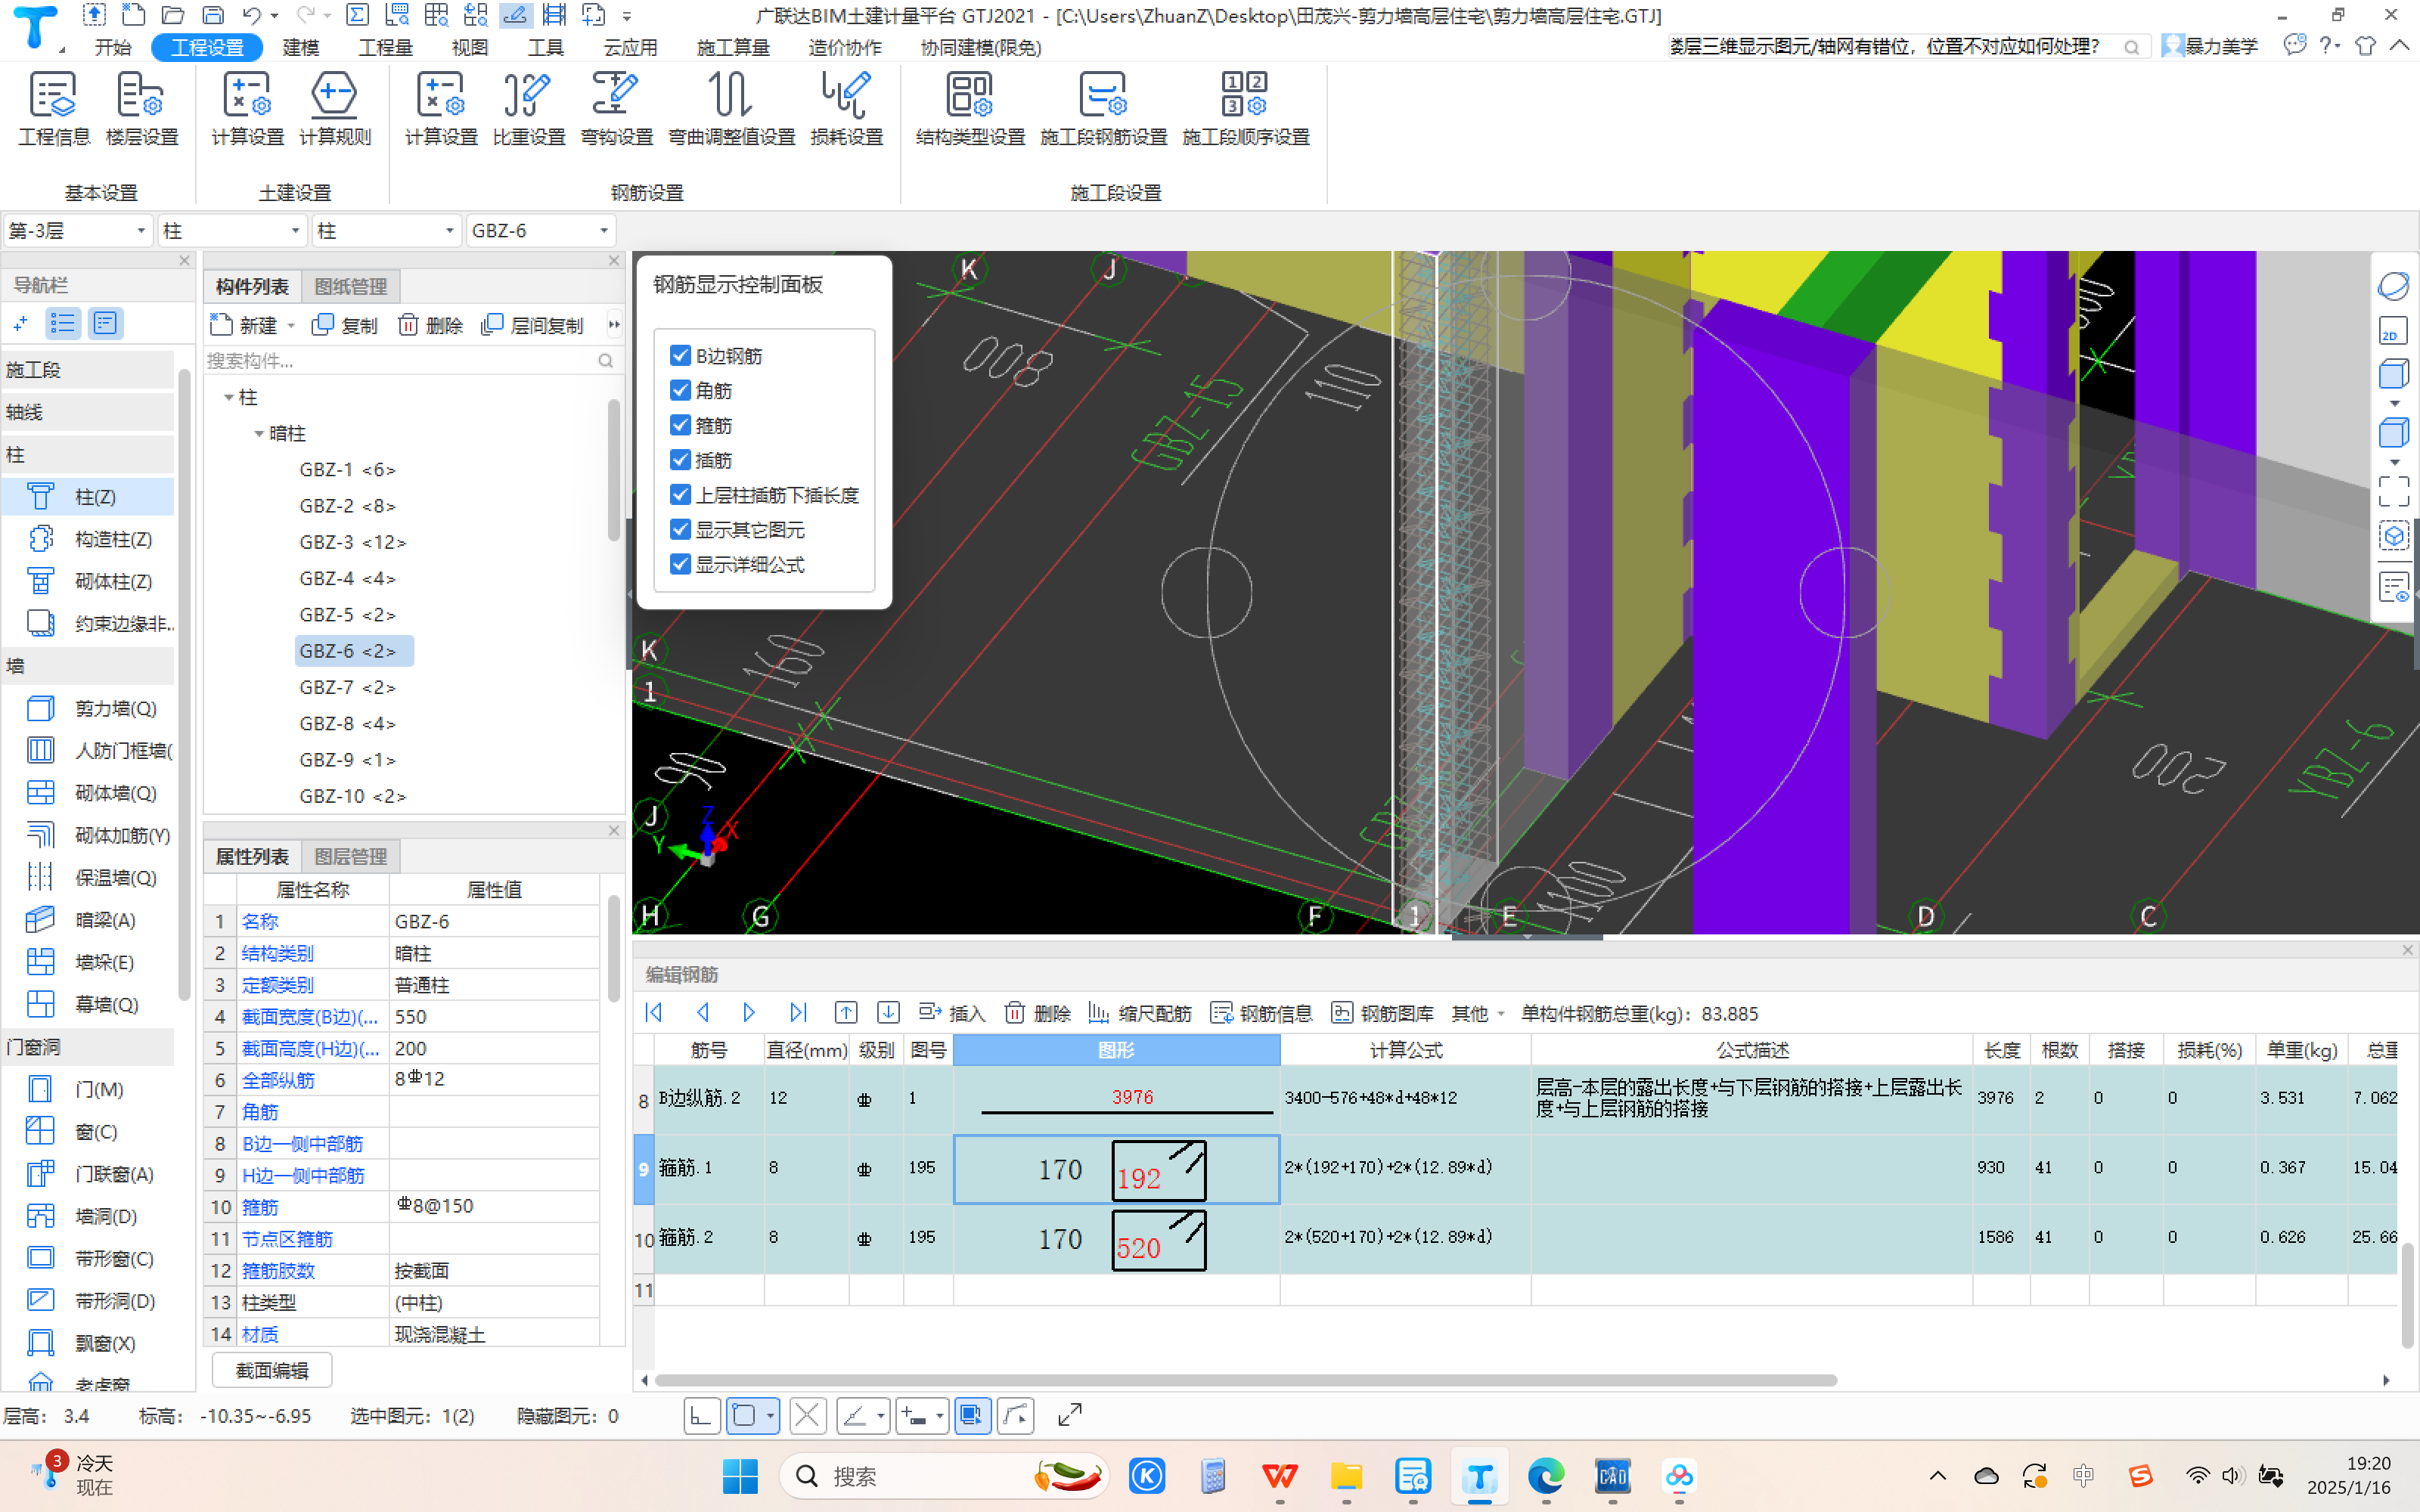Switch to 图纸管理 tab
This screenshot has width=2420, height=1512.
351,287
